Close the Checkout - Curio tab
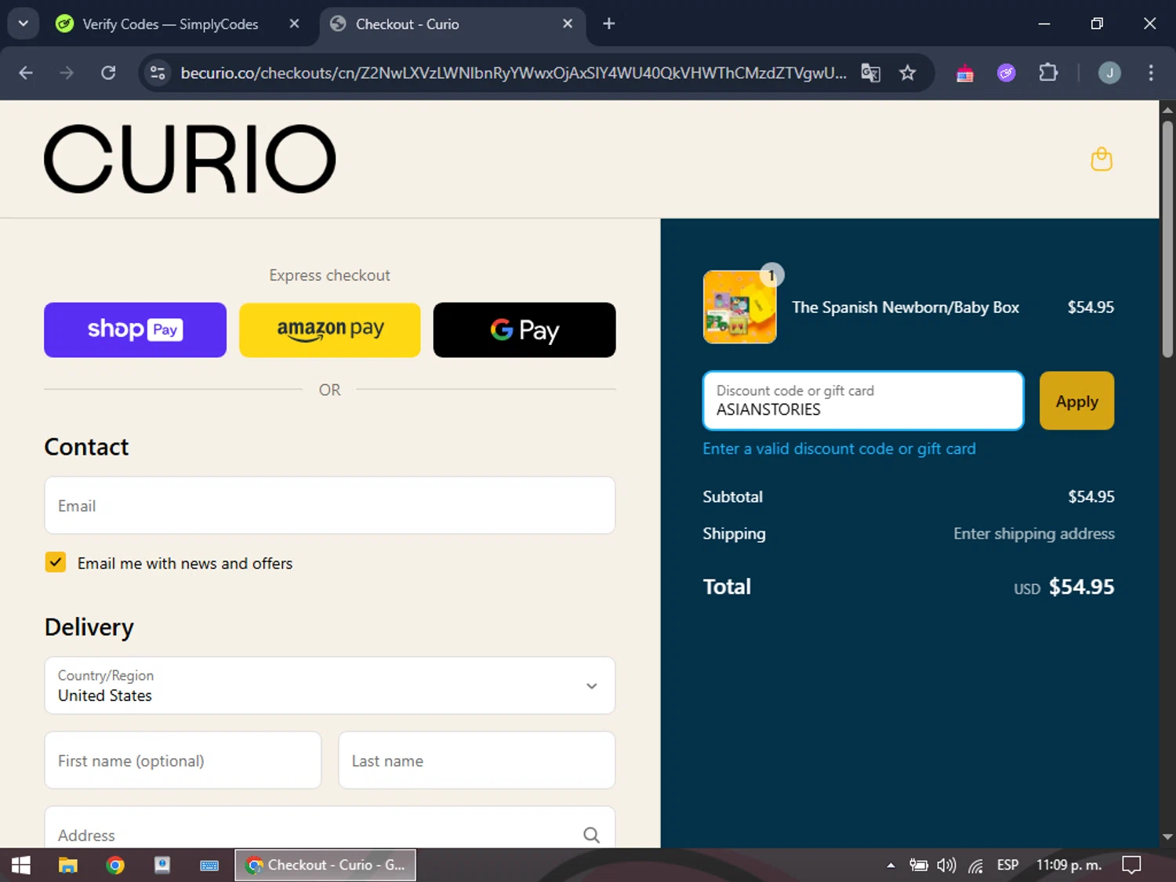 tap(568, 24)
